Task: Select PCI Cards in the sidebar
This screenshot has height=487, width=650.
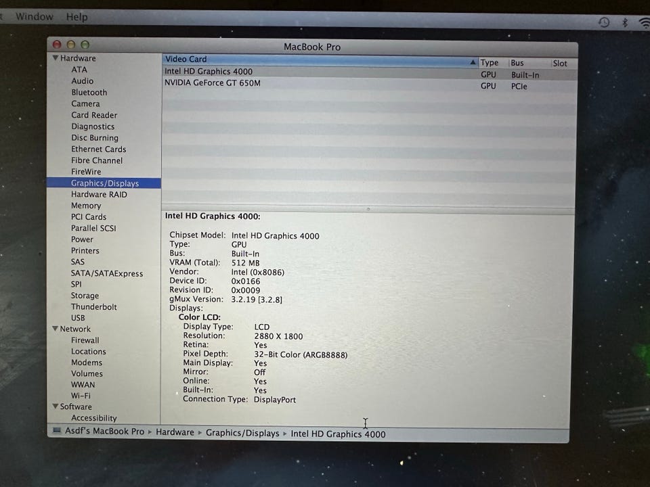Action: (x=88, y=216)
